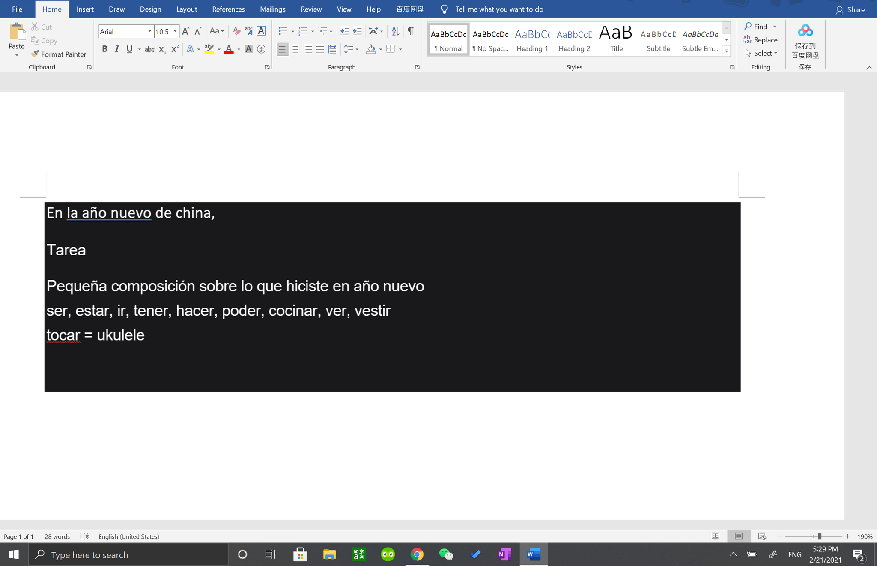Toggle Strikethrough formatting

coord(149,49)
